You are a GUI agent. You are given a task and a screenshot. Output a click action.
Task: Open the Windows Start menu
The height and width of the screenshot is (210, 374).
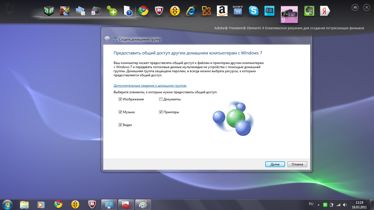(7, 204)
